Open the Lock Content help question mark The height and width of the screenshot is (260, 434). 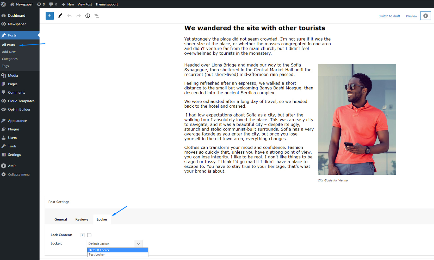point(83,235)
